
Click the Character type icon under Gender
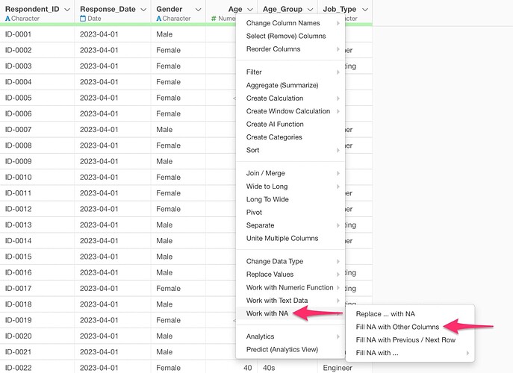(x=159, y=19)
